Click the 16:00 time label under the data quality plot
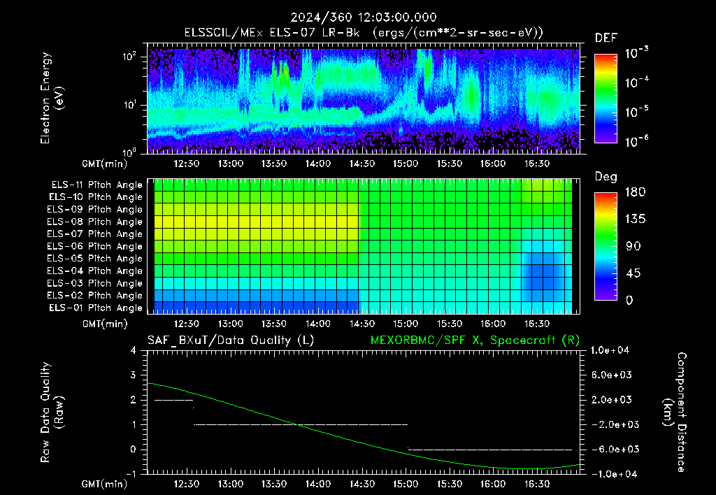The width and height of the screenshot is (716, 495). pos(493,484)
